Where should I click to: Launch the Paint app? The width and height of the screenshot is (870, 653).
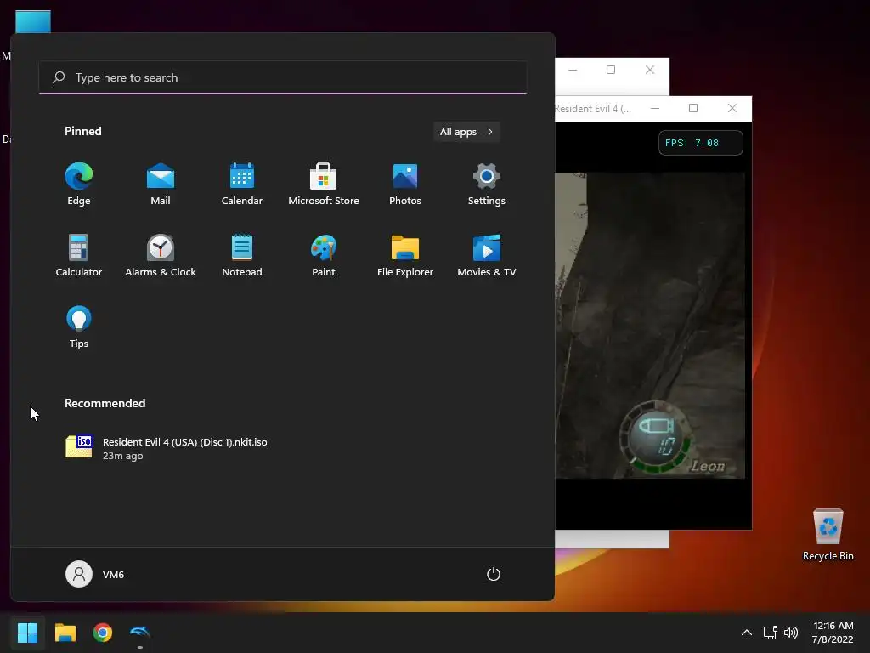pos(324,255)
